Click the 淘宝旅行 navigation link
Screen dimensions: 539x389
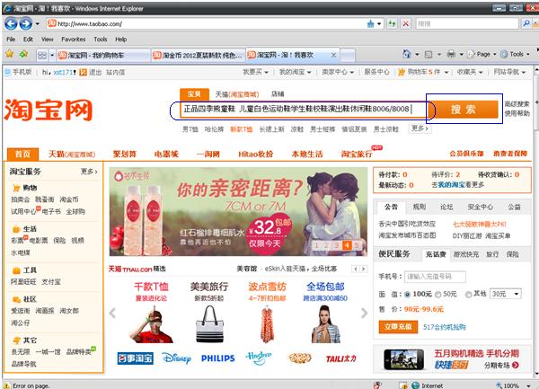point(357,154)
